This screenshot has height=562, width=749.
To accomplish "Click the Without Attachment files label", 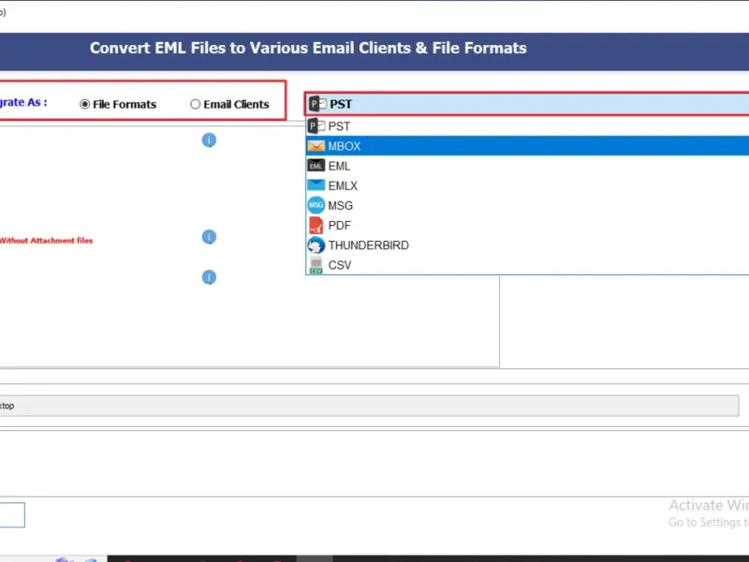I will (46, 241).
